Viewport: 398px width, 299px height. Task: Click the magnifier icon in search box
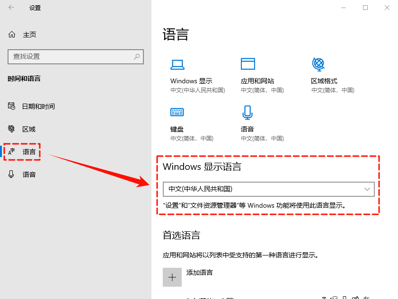[x=136, y=57]
